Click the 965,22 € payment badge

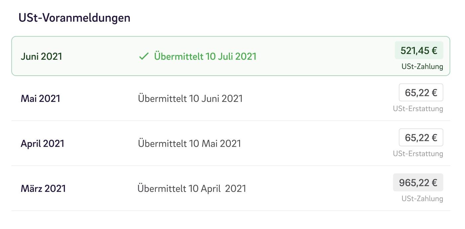(x=418, y=183)
